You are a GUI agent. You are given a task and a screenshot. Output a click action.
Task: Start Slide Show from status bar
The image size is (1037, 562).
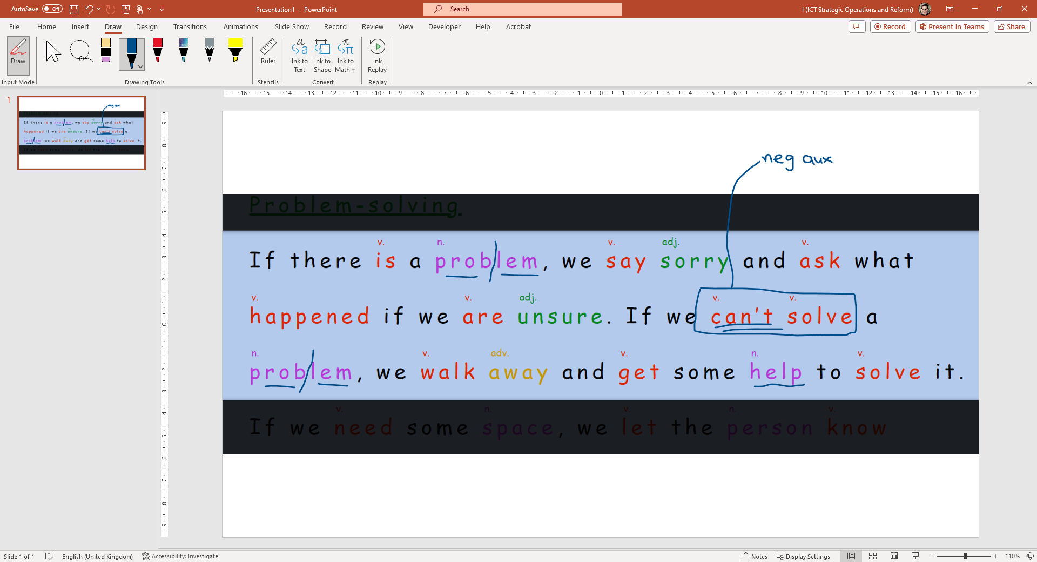pos(915,556)
